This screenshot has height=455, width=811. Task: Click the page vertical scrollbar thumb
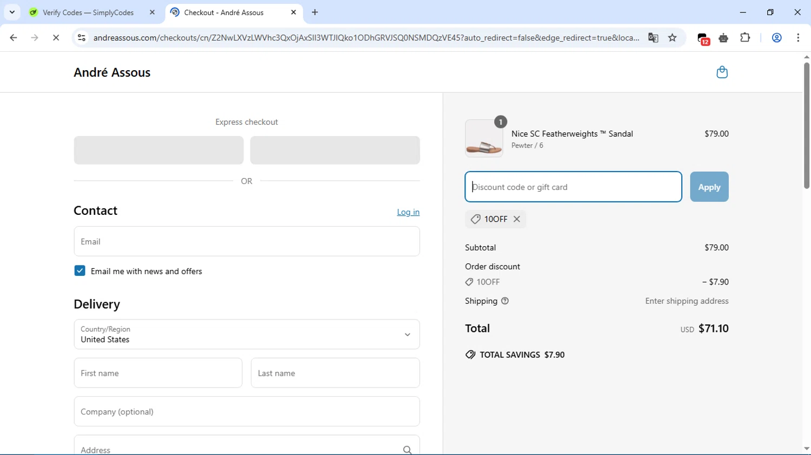[x=806, y=125]
